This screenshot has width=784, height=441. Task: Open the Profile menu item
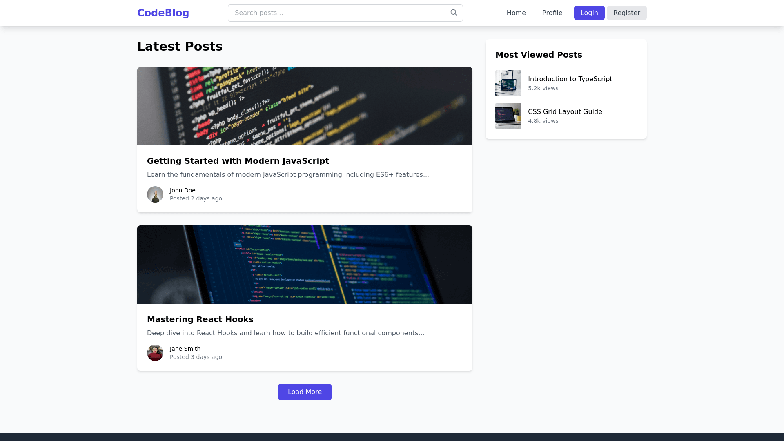[552, 13]
